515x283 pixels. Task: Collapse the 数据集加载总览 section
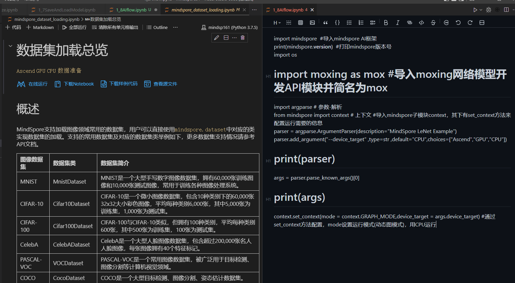click(10, 46)
